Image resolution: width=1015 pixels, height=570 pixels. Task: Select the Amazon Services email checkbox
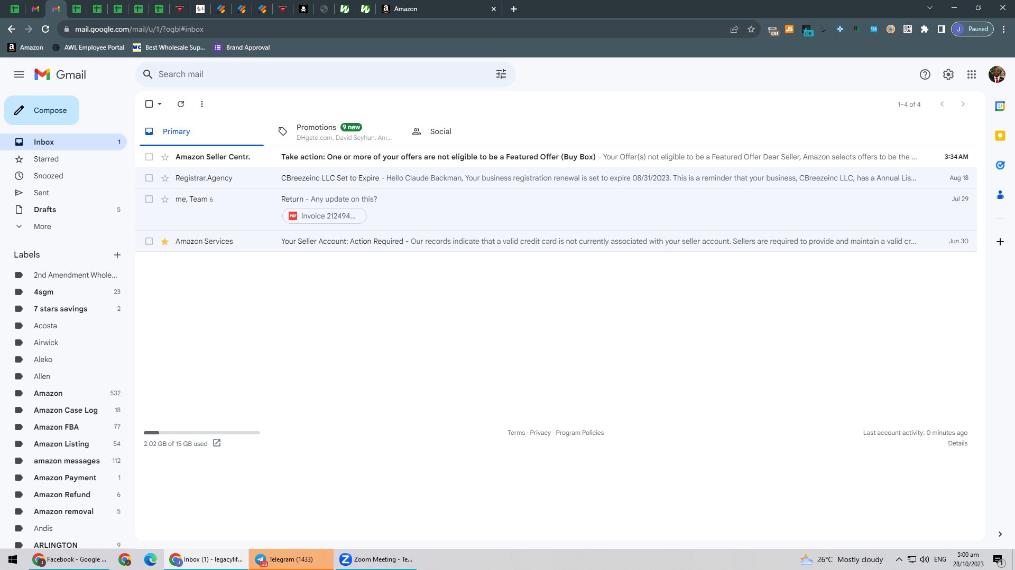(149, 241)
